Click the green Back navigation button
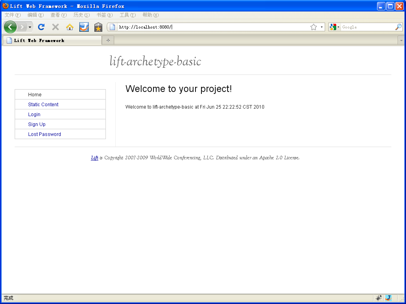The width and height of the screenshot is (406, 304). tap(10, 27)
